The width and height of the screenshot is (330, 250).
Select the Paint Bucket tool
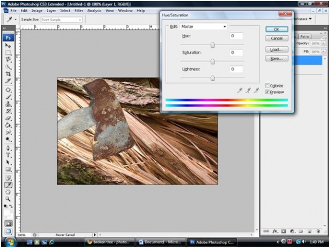pyautogui.click(x=8, y=125)
